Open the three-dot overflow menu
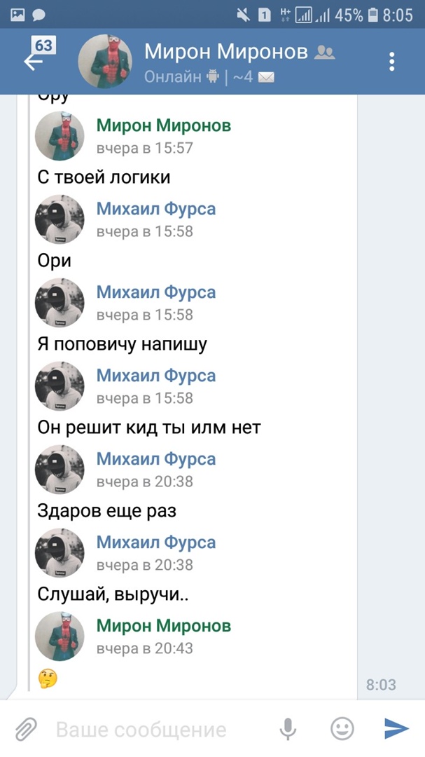This screenshot has width=425, height=757. pyautogui.click(x=392, y=61)
